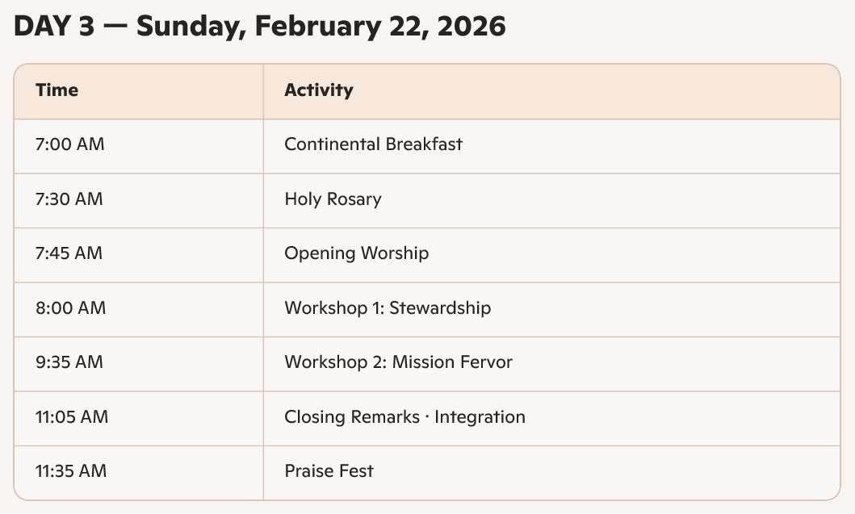The height and width of the screenshot is (514, 855).
Task: Select the 8:00 AM time cell
Action: [x=70, y=307]
